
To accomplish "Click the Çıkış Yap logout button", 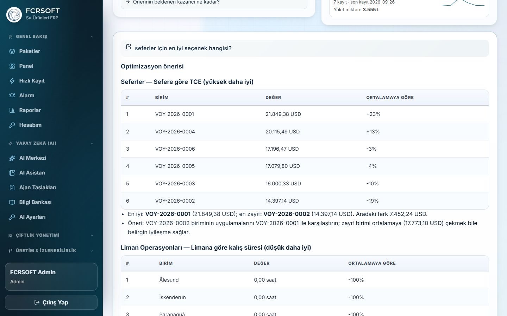I will pos(51,302).
